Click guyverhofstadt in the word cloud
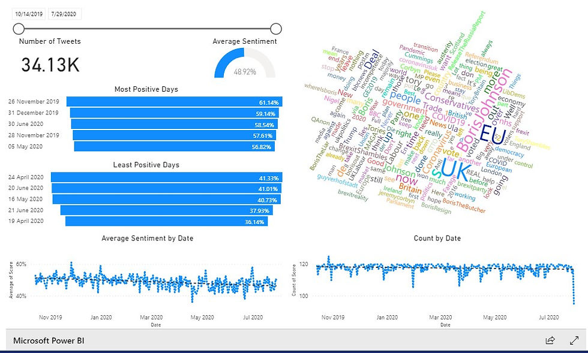This screenshot has width=588, height=353. 337,180
